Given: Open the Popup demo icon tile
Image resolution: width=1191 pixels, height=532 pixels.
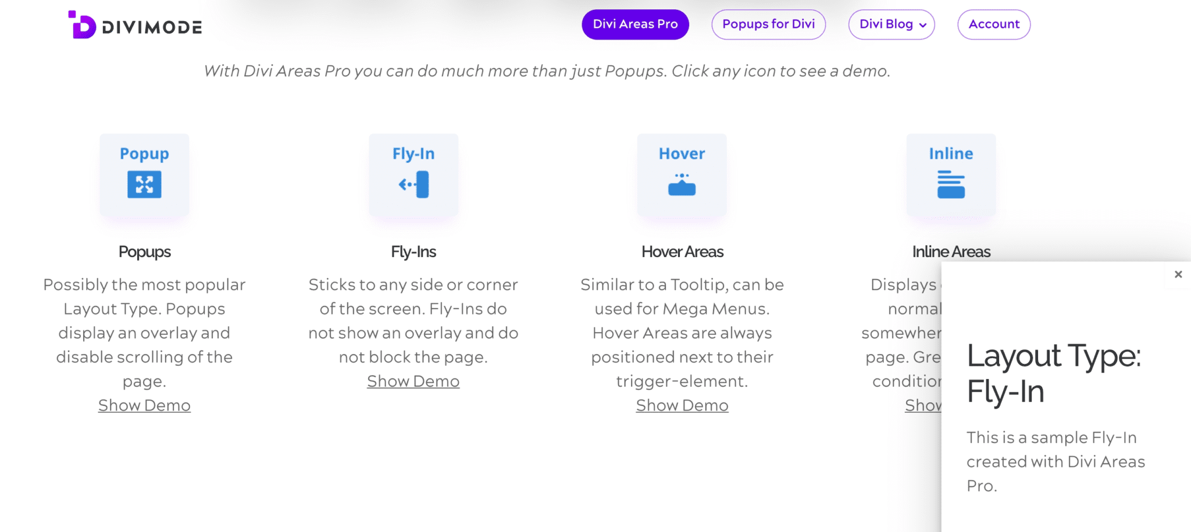Looking at the screenshot, I should point(144,175).
